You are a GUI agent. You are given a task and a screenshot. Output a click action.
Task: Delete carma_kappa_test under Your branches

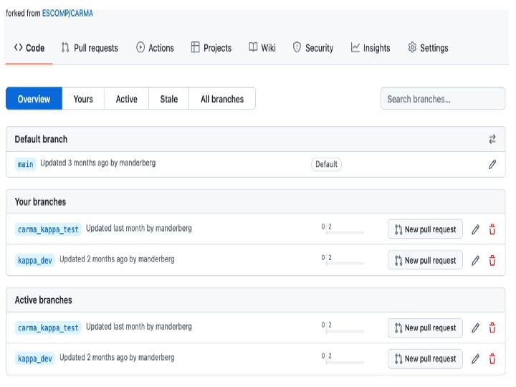[x=492, y=229]
